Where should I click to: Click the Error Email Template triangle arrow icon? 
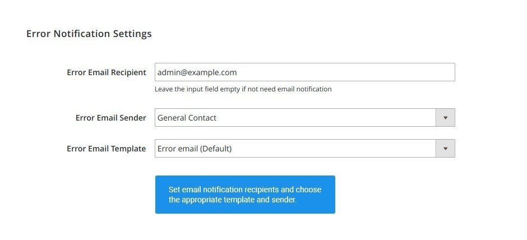[x=445, y=149]
